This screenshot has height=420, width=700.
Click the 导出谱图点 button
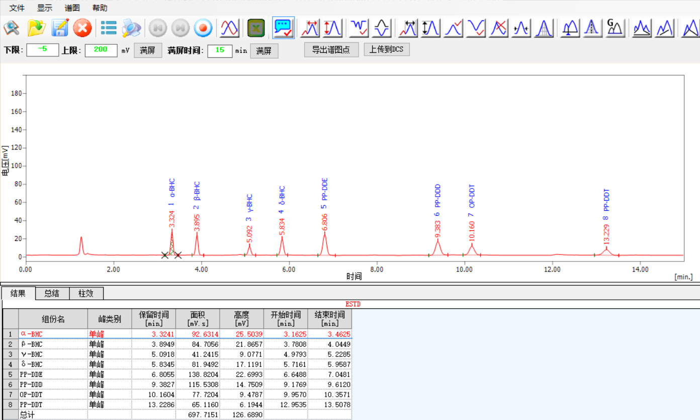(x=331, y=50)
